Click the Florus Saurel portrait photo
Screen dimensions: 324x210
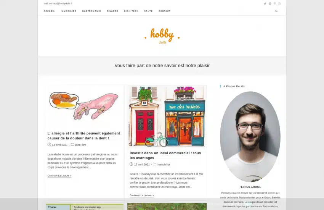(x=250, y=137)
